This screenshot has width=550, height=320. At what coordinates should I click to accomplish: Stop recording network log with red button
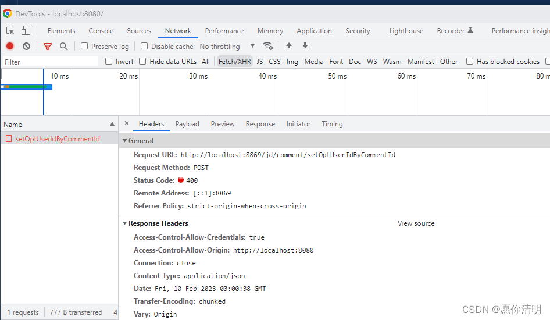tap(10, 46)
